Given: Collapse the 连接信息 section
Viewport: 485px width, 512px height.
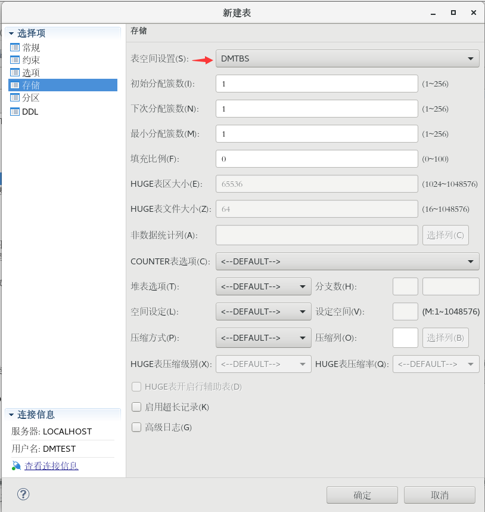Looking at the screenshot, I should click(x=11, y=415).
